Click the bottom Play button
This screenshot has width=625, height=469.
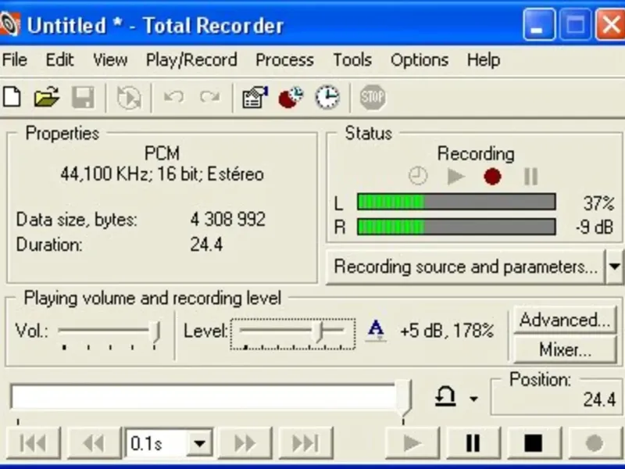click(x=412, y=443)
